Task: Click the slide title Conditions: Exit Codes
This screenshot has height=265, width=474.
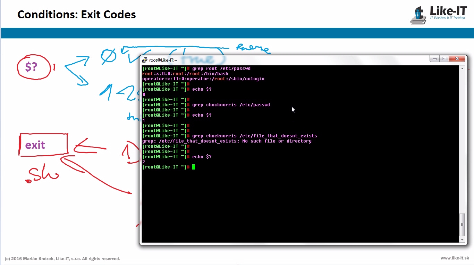Action: (77, 15)
